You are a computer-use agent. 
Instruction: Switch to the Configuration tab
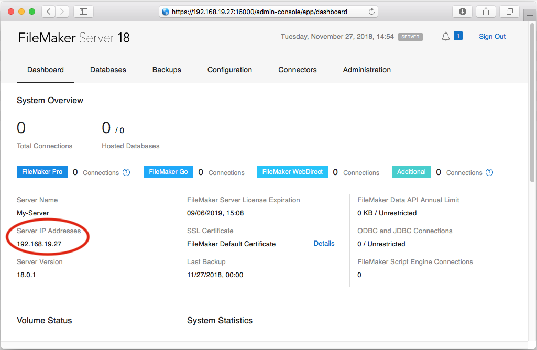coord(229,70)
